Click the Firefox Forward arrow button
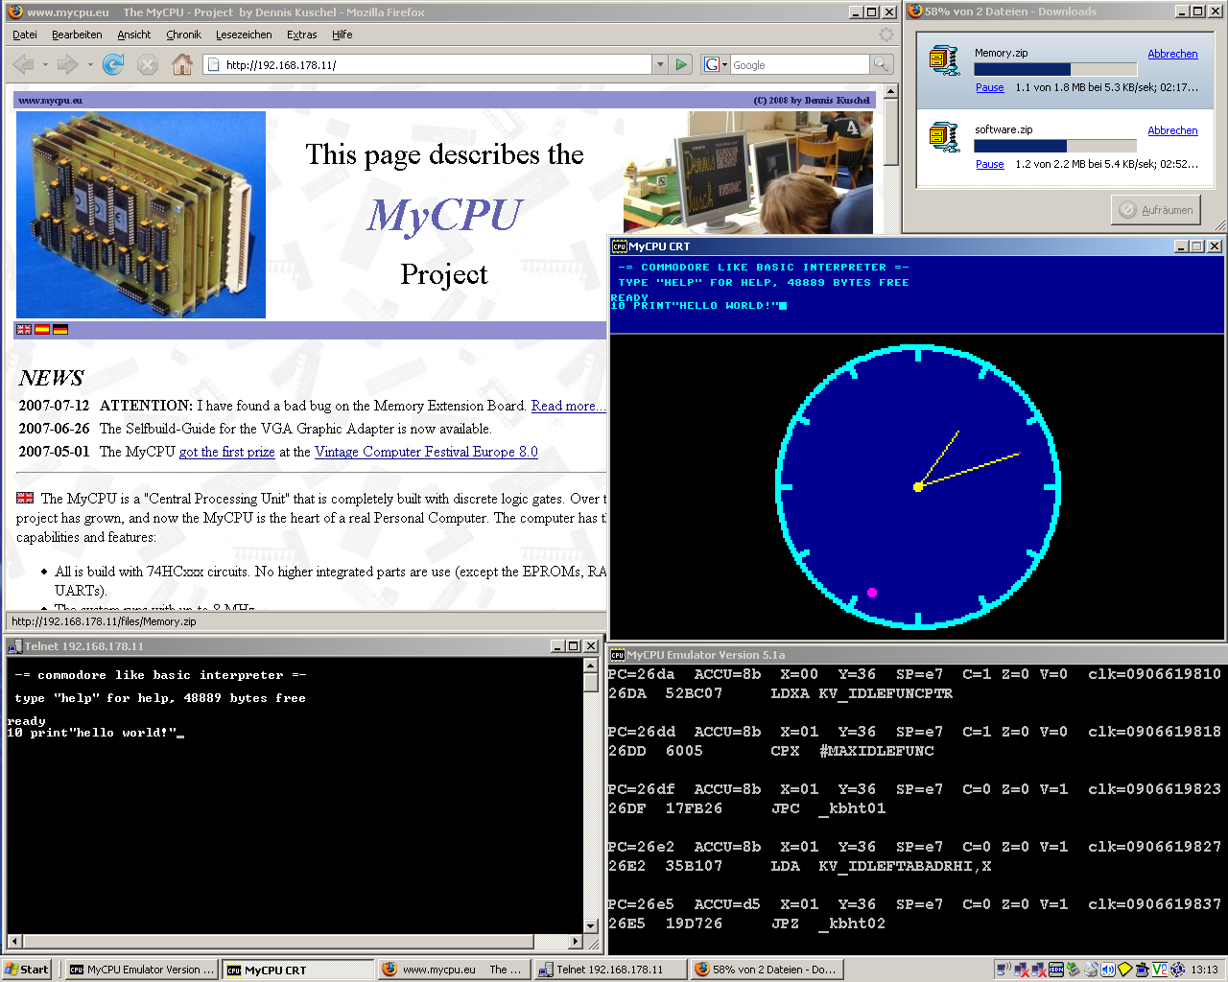Viewport: 1228px width, 982px height. click(67, 65)
